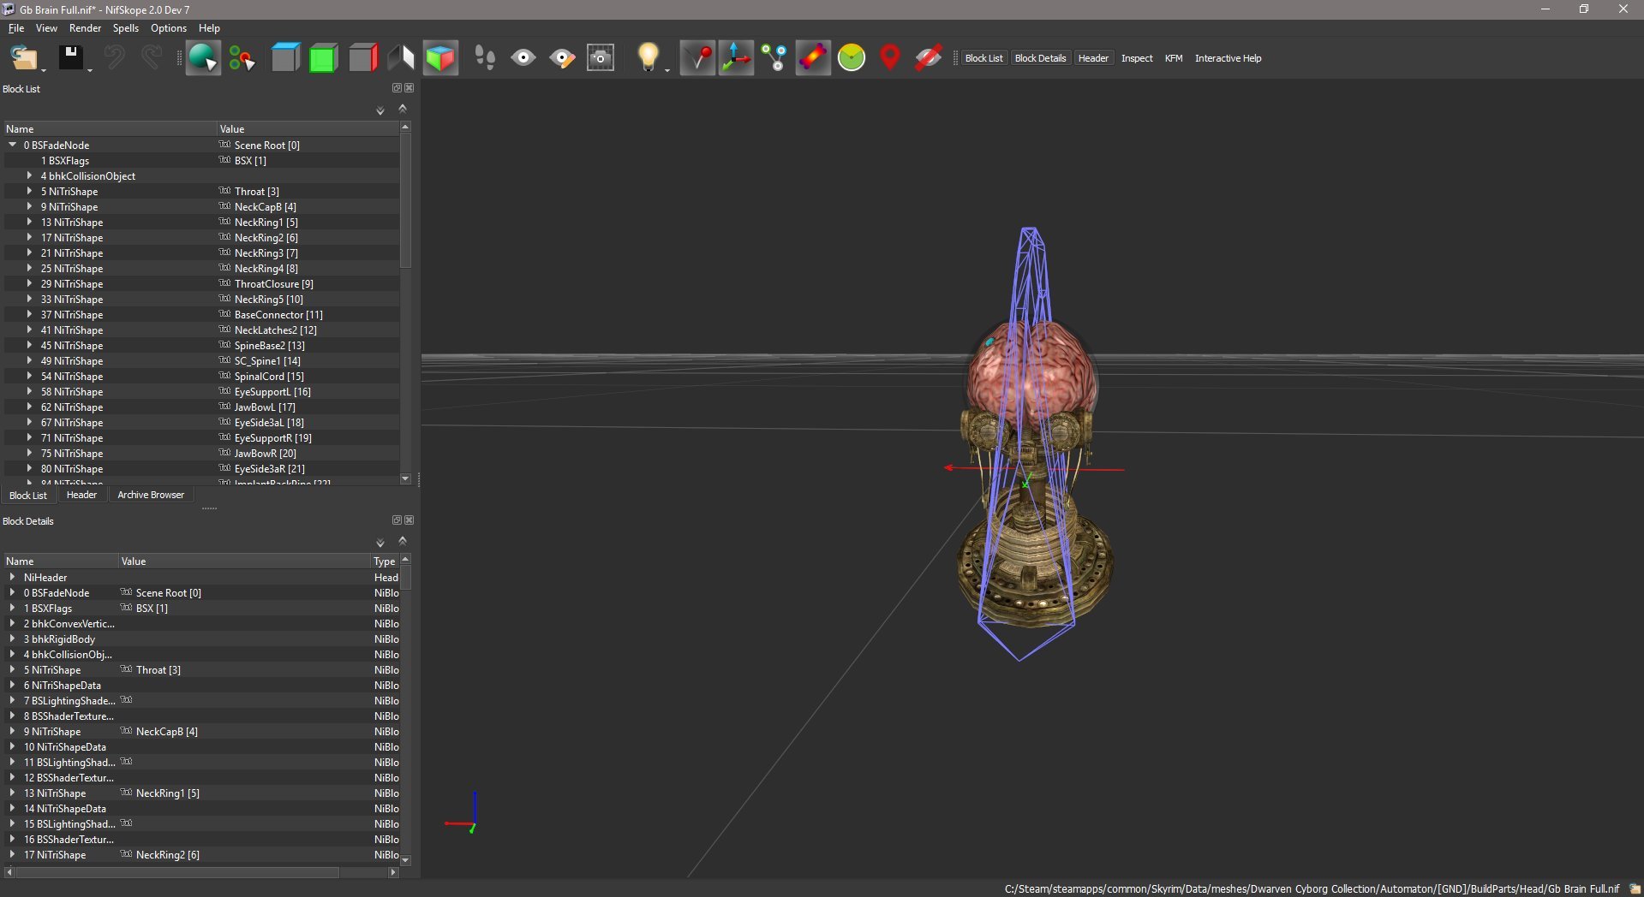Float the Block List panel

pos(397,88)
